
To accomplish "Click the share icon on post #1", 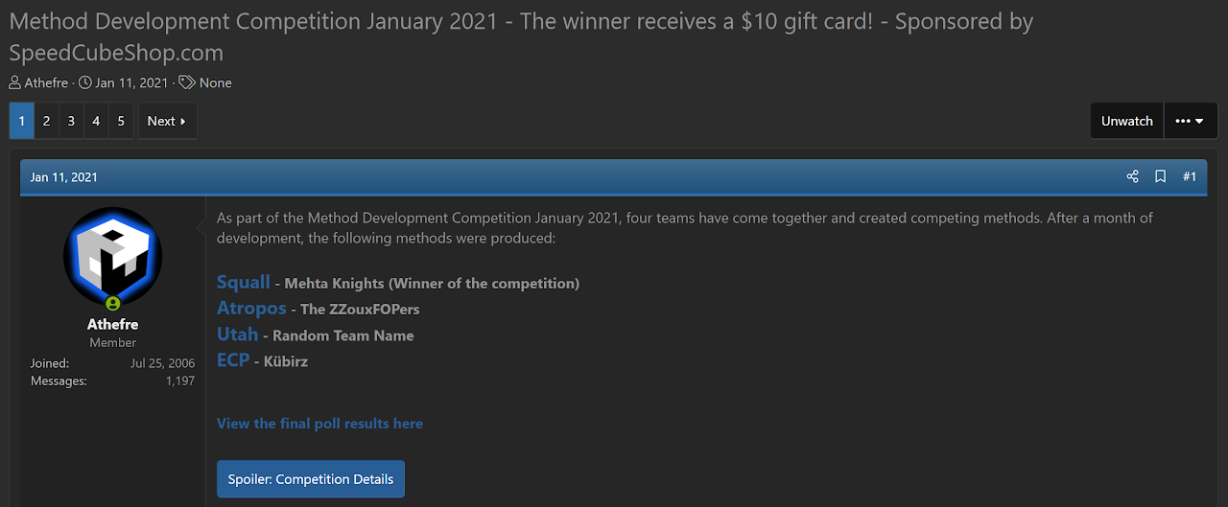I will [x=1133, y=176].
